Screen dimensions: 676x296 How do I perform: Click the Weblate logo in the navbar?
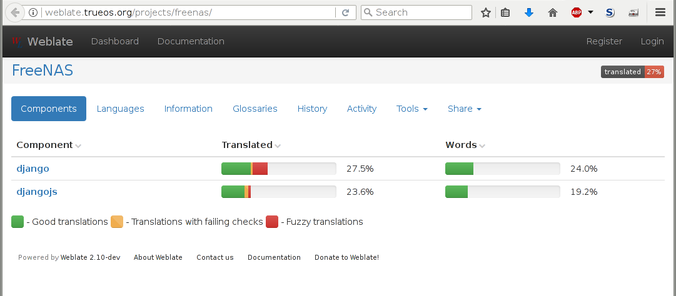(x=41, y=41)
